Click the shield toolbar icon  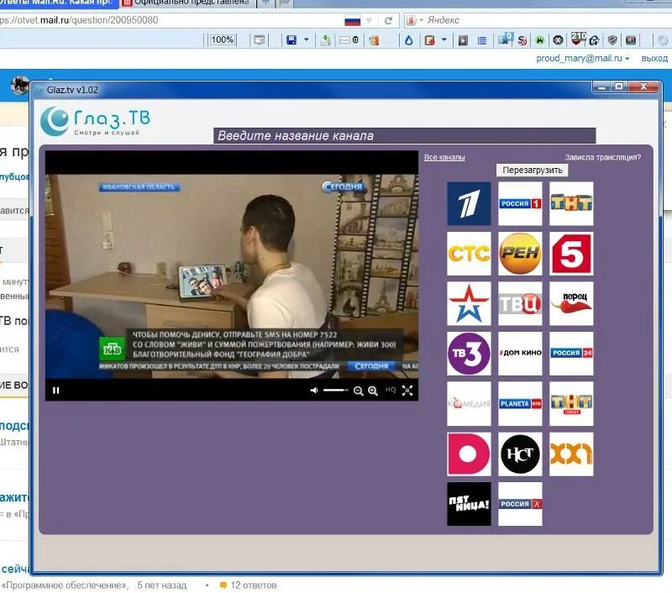(612, 40)
